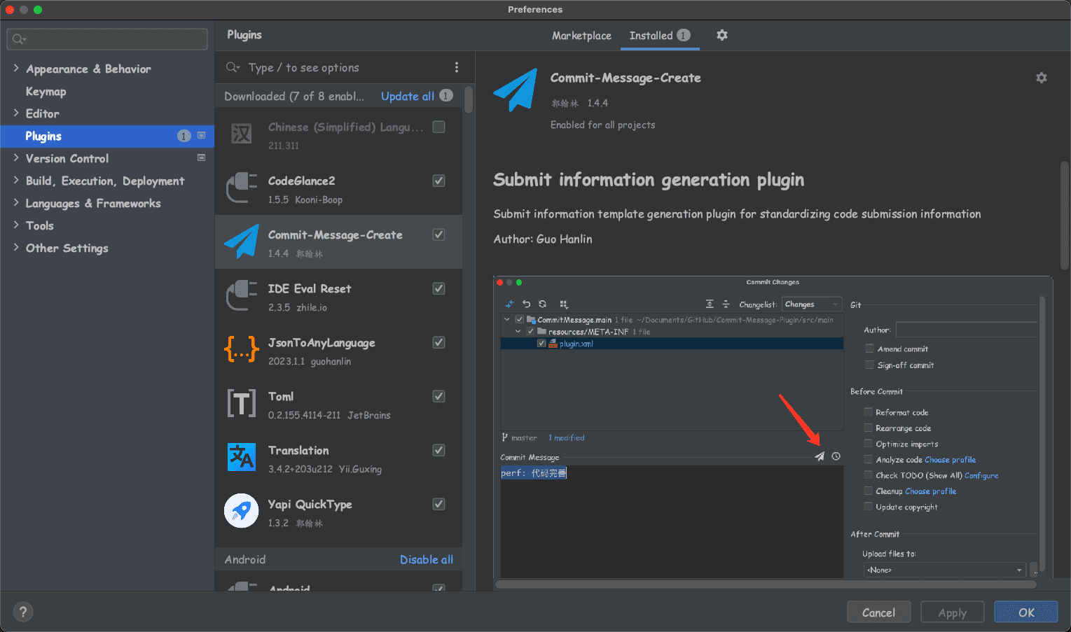1071x632 pixels.
Task: Click Disable all for Android plugins
Action: (427, 559)
